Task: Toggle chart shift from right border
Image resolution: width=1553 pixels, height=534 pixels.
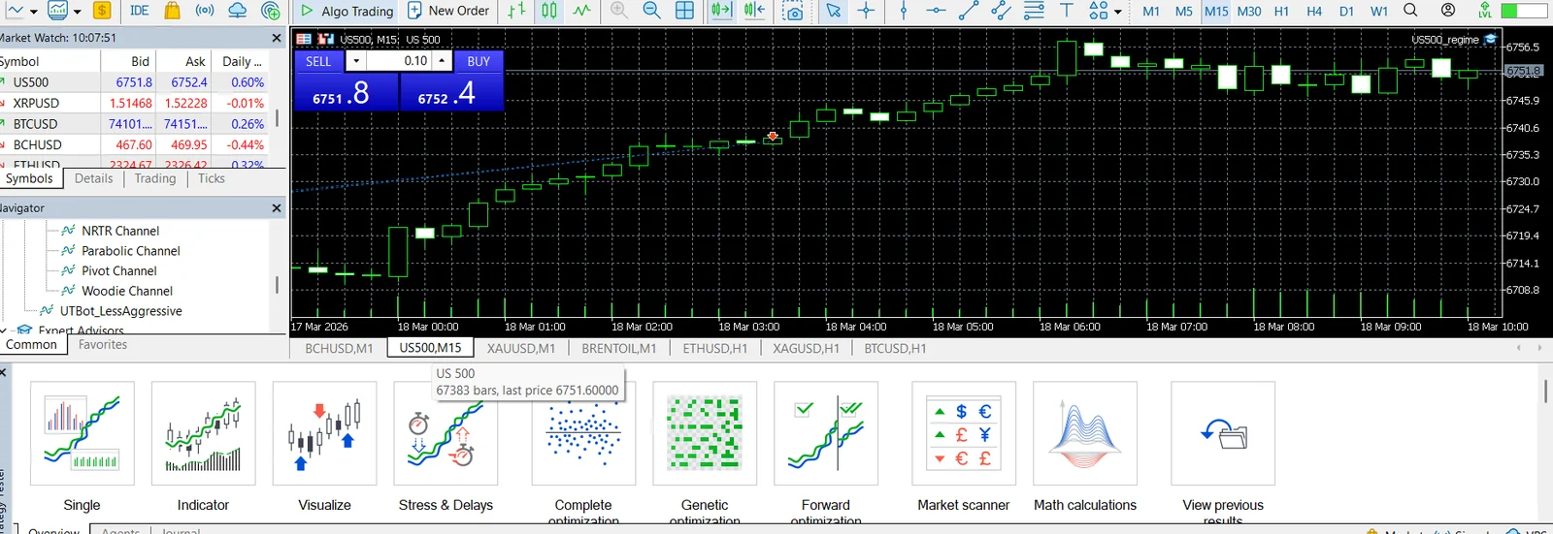Action: point(754,11)
